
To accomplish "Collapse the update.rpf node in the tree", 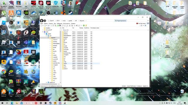I will (46, 82).
